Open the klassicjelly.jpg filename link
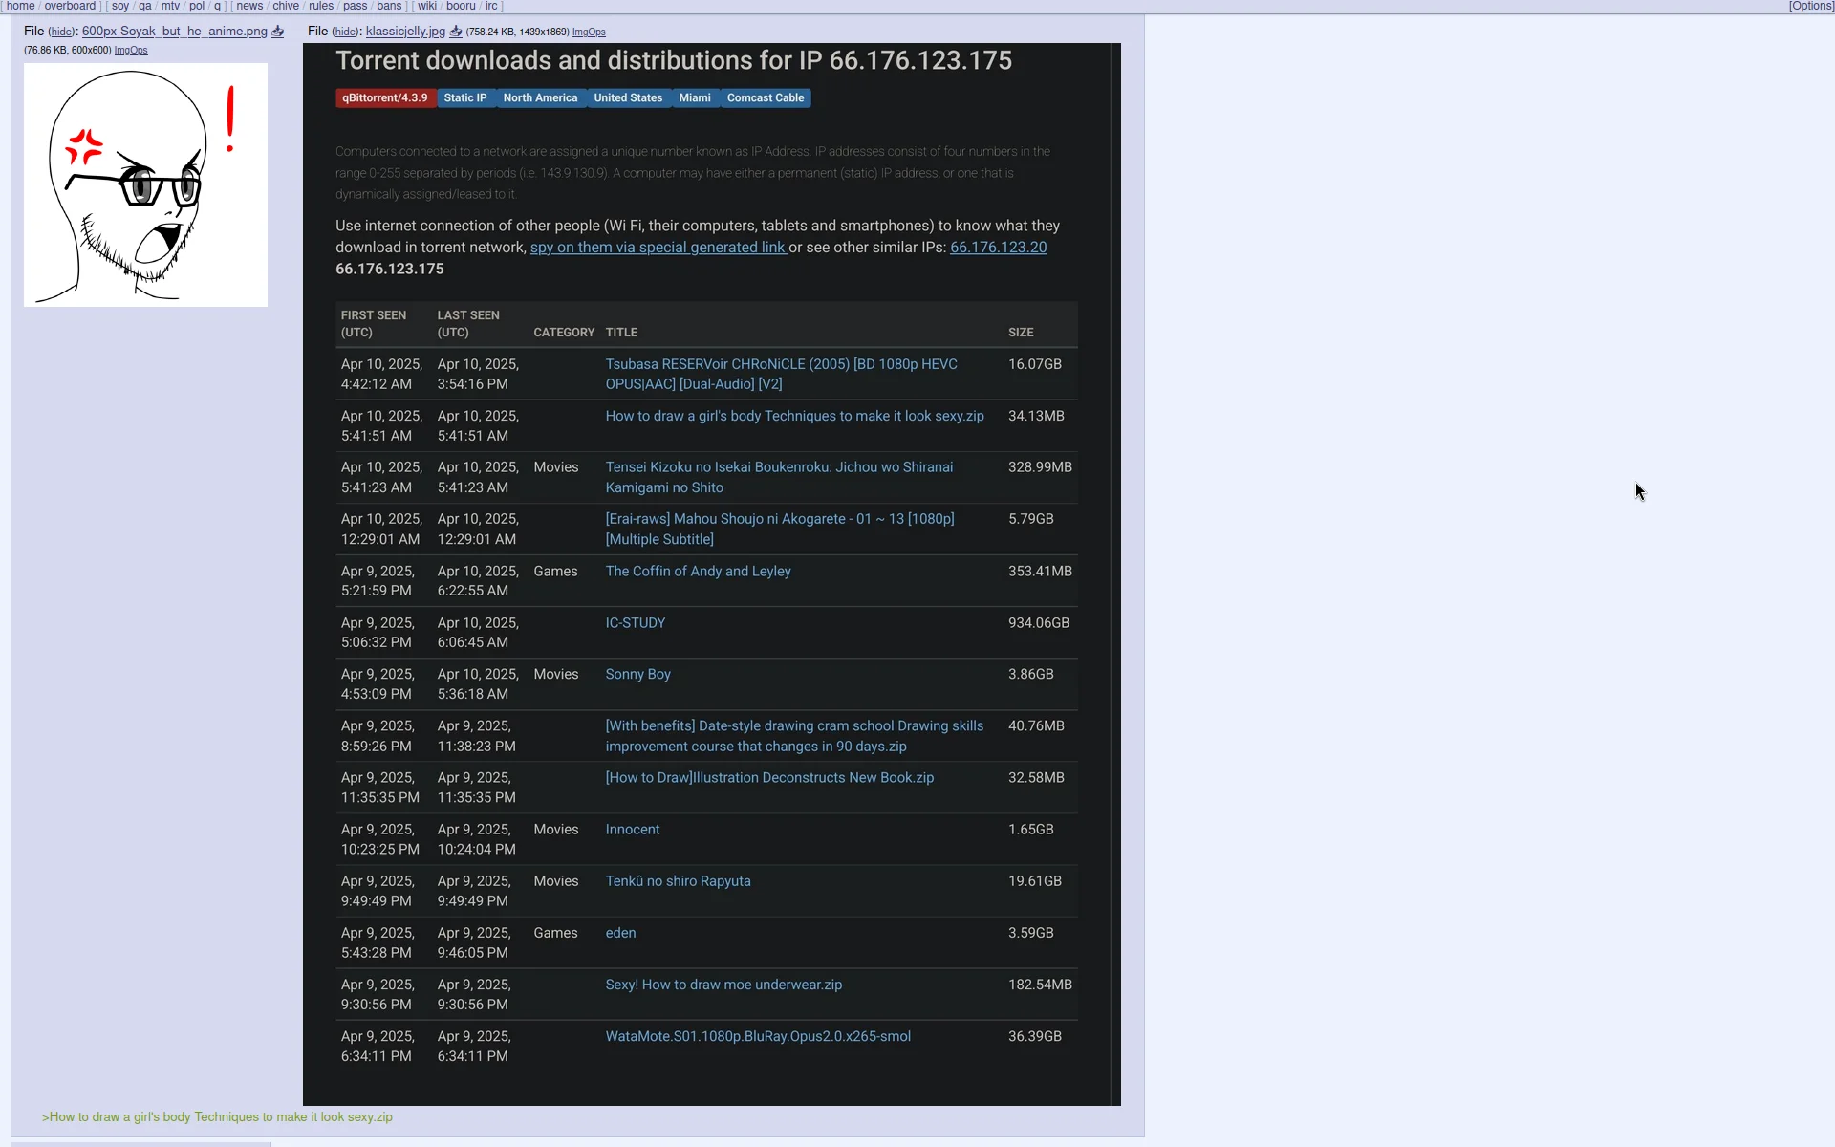 [x=405, y=32]
